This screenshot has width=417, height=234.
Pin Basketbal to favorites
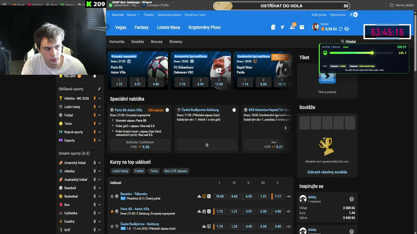click(95, 197)
